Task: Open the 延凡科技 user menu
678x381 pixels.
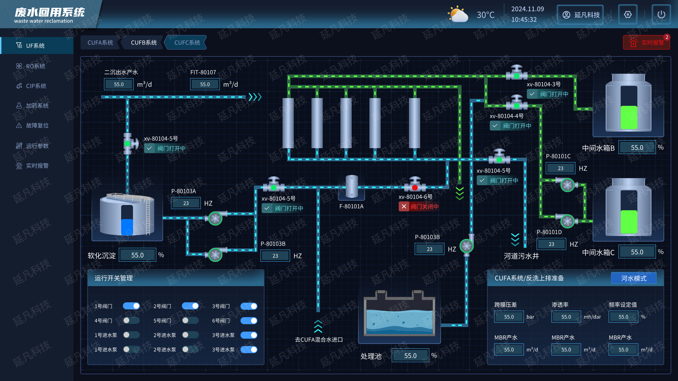Action: [580, 14]
